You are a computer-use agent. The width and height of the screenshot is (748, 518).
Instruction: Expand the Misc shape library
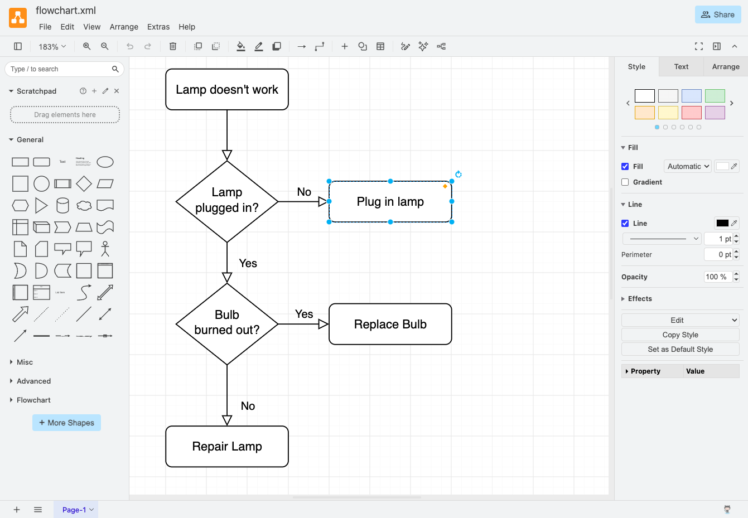pos(21,362)
